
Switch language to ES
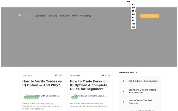coord(133,17)
